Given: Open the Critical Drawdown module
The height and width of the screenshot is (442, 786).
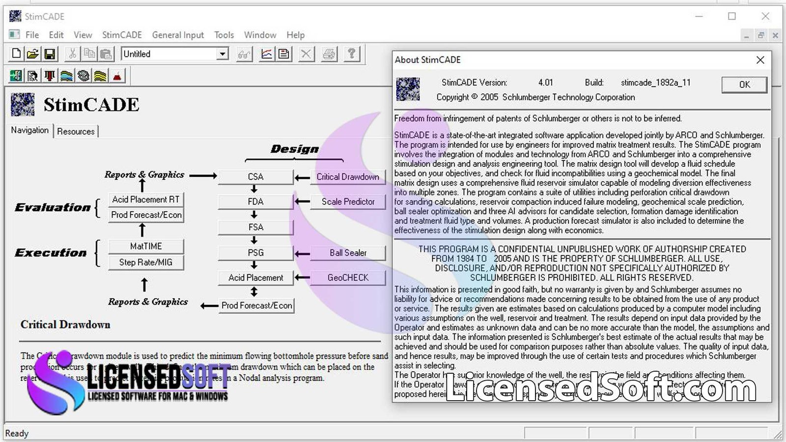Looking at the screenshot, I should (348, 177).
